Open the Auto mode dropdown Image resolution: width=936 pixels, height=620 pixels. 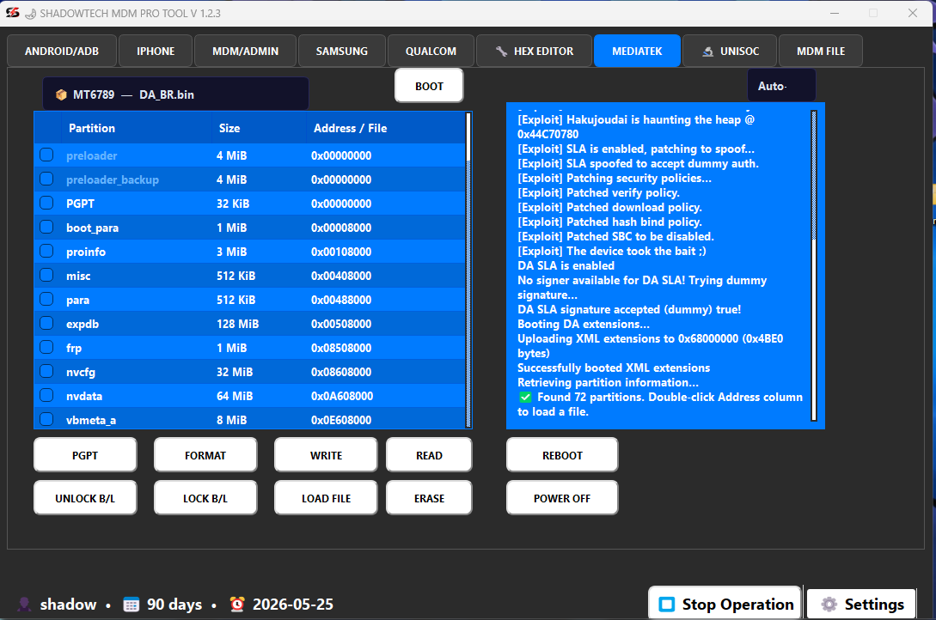(780, 86)
